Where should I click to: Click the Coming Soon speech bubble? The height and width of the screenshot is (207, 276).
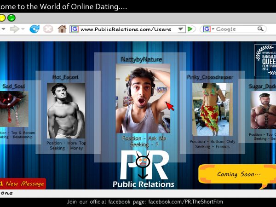pos(238,175)
